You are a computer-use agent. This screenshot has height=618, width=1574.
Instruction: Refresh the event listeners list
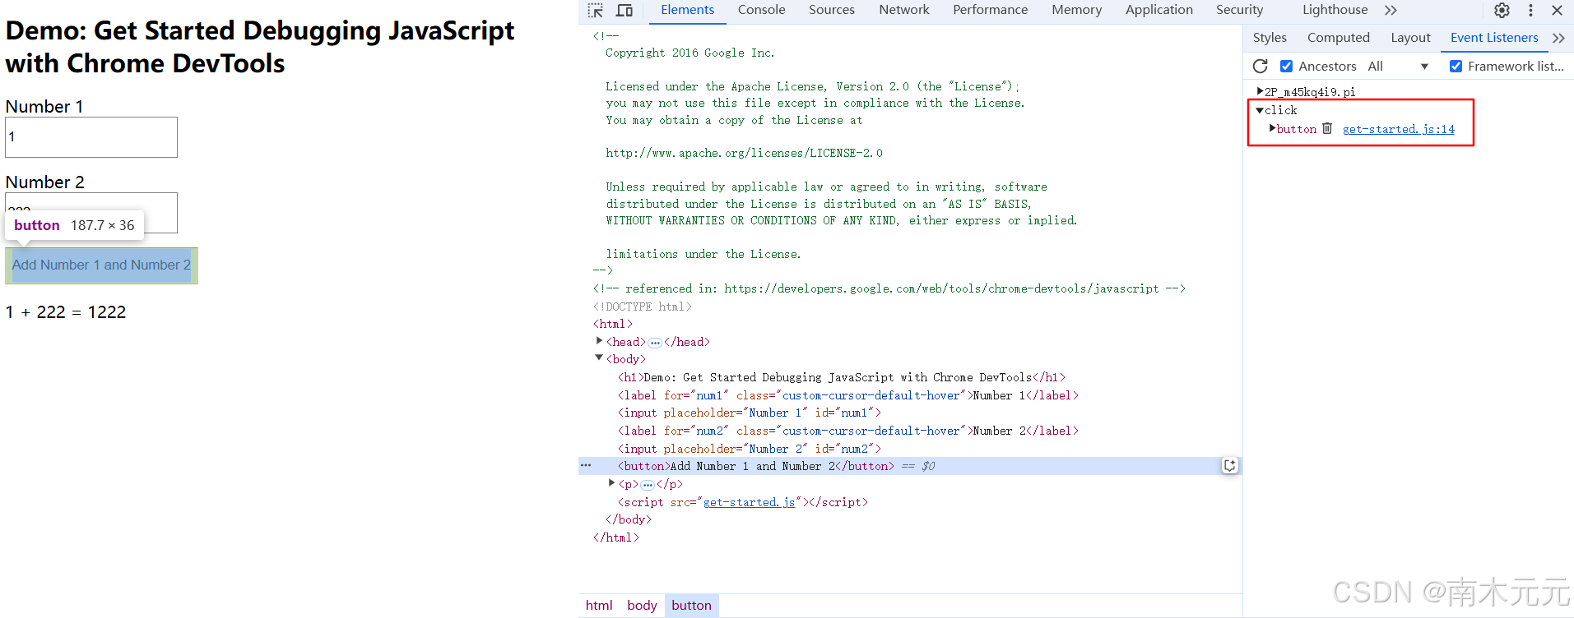coord(1260,66)
